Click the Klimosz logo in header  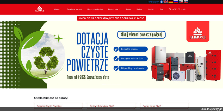pos(40,9)
